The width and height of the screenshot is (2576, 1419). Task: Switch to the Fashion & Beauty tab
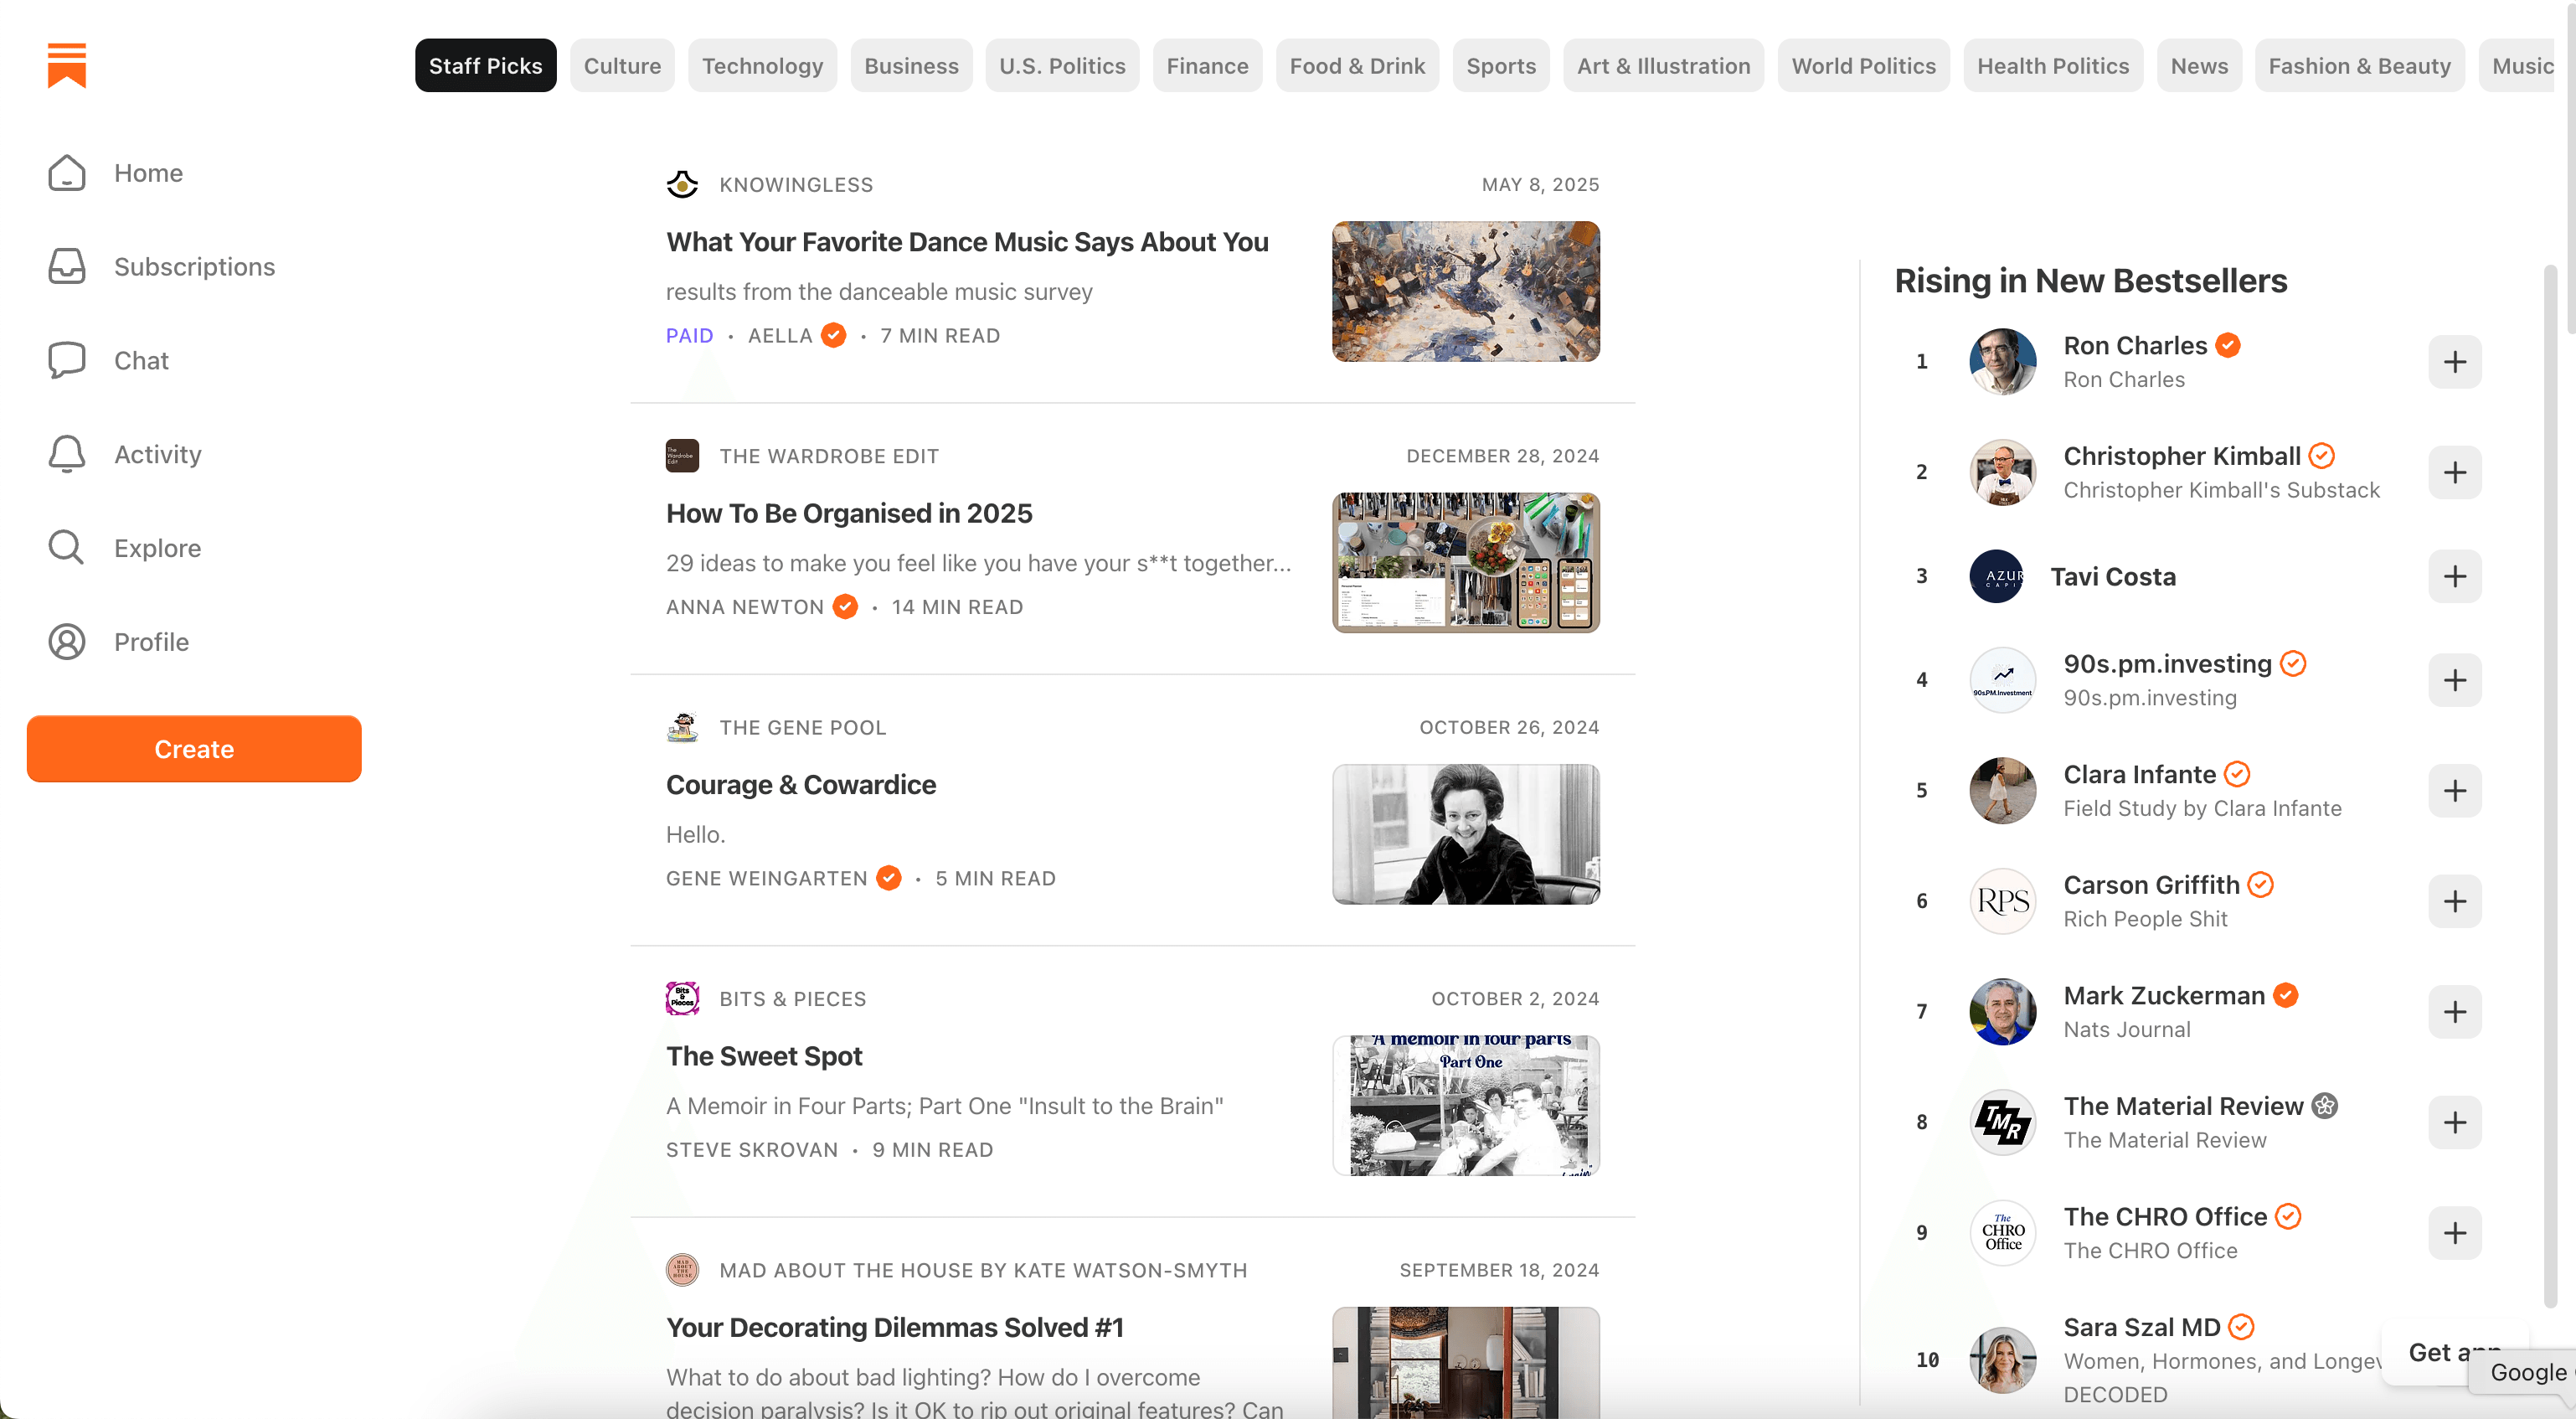click(x=2359, y=65)
